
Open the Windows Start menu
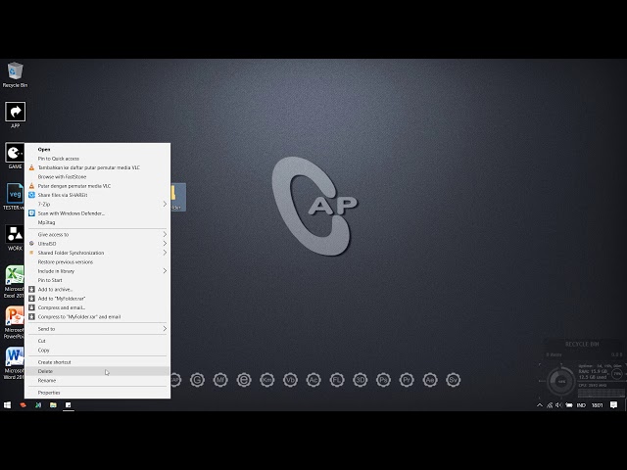coord(7,404)
